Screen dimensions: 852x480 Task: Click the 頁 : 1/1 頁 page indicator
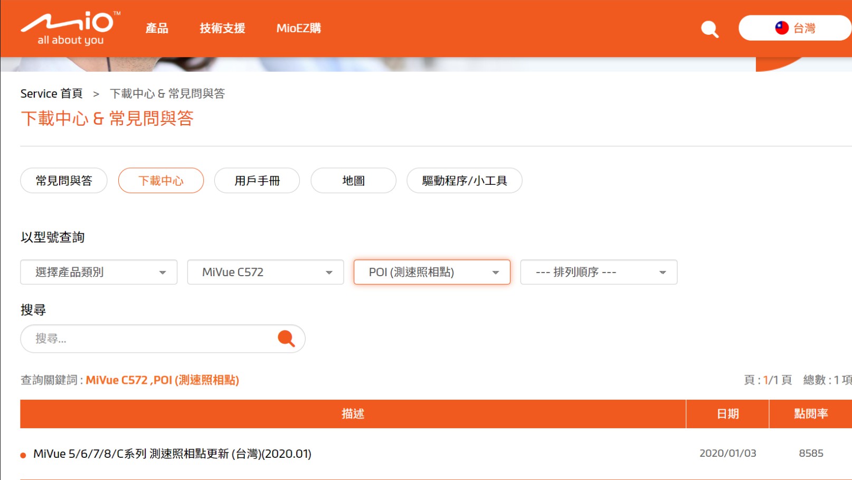coord(768,380)
